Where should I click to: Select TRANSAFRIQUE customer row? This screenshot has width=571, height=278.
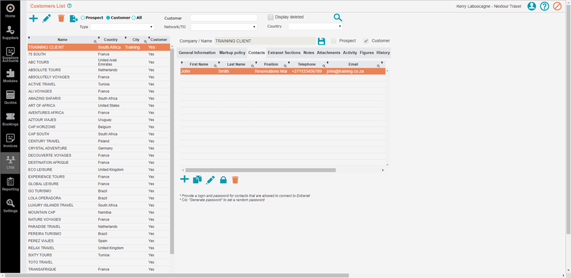[x=98, y=270]
